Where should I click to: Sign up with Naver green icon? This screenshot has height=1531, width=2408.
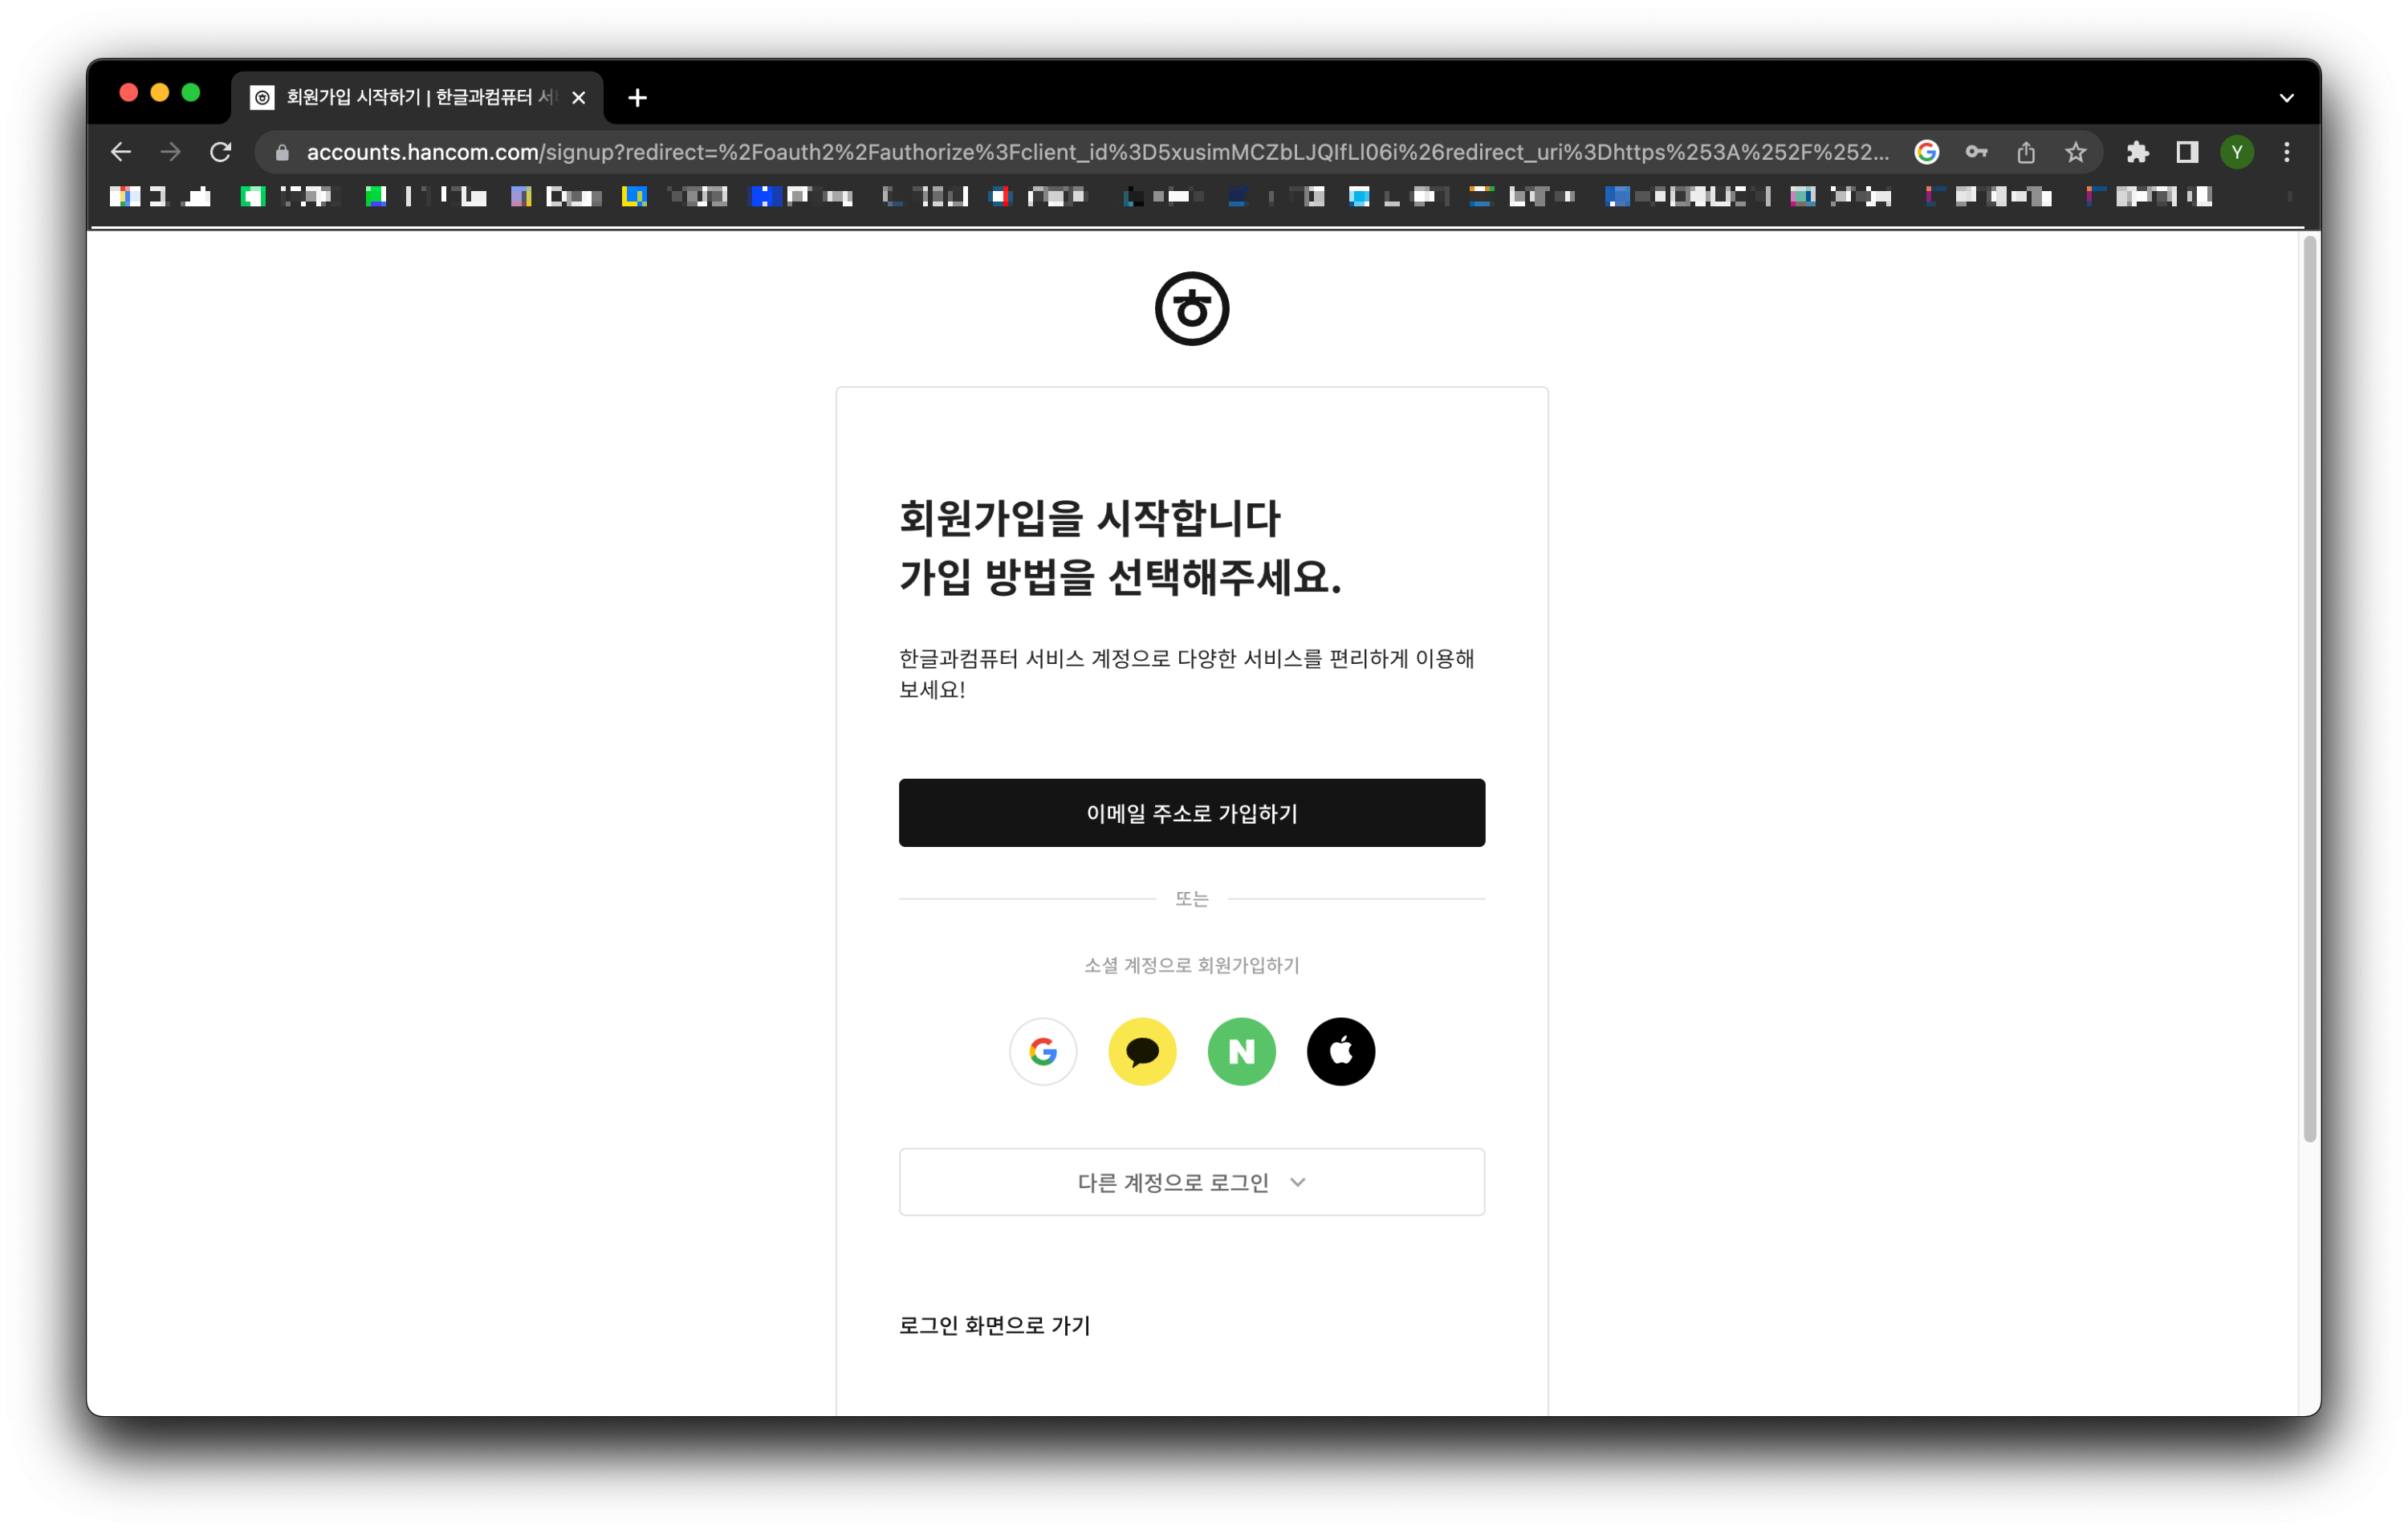click(1241, 1051)
